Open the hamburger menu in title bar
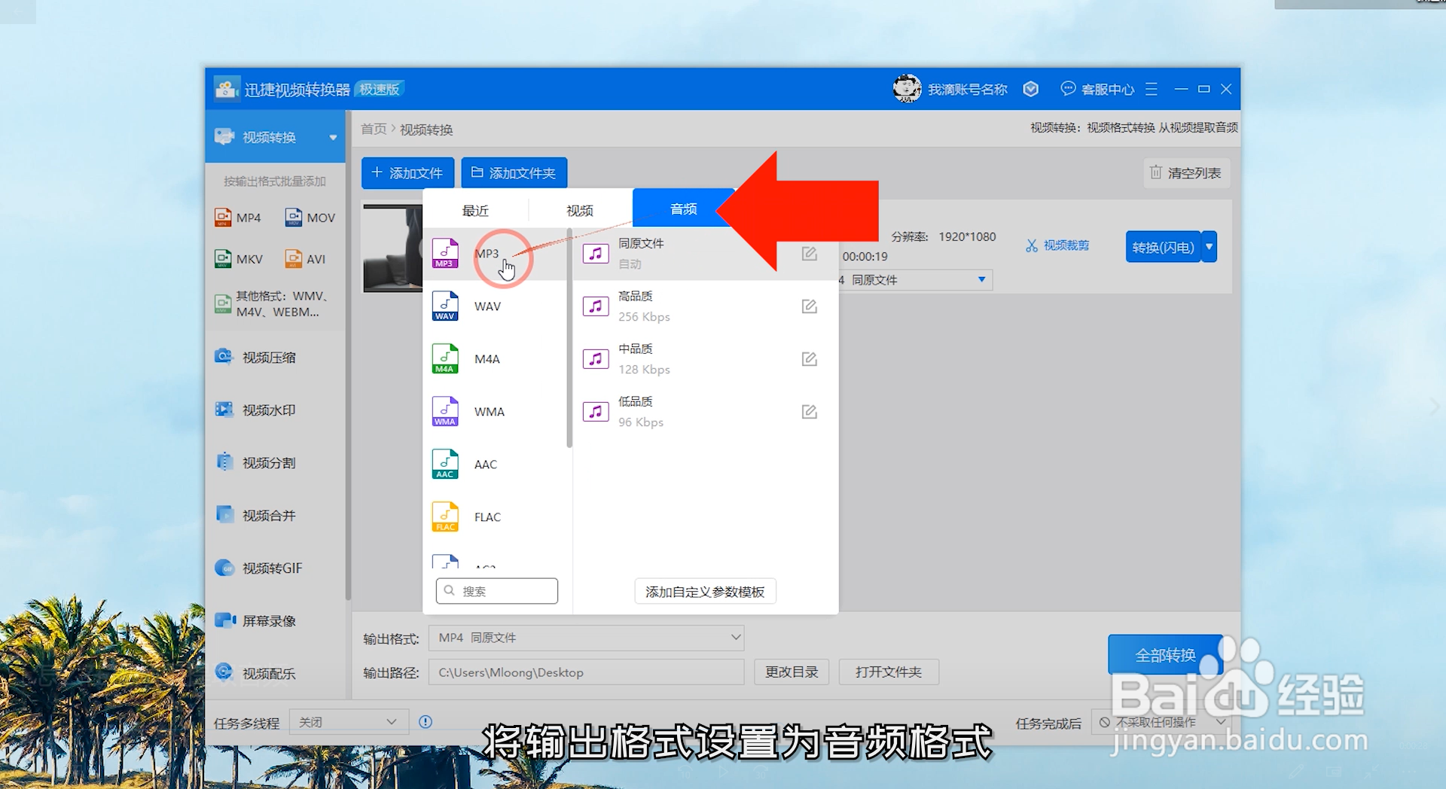 1151,89
